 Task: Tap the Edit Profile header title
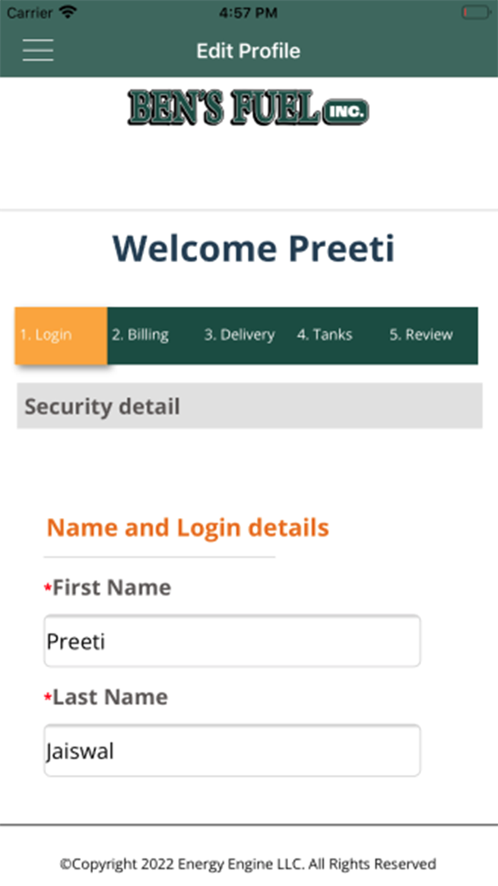pyautogui.click(x=248, y=51)
